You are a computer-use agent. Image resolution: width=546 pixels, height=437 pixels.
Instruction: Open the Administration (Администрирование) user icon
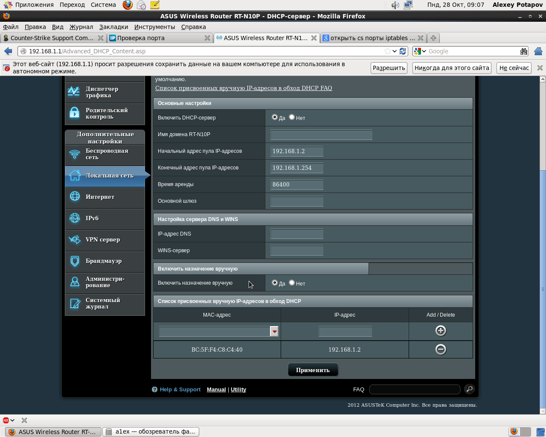click(x=75, y=282)
